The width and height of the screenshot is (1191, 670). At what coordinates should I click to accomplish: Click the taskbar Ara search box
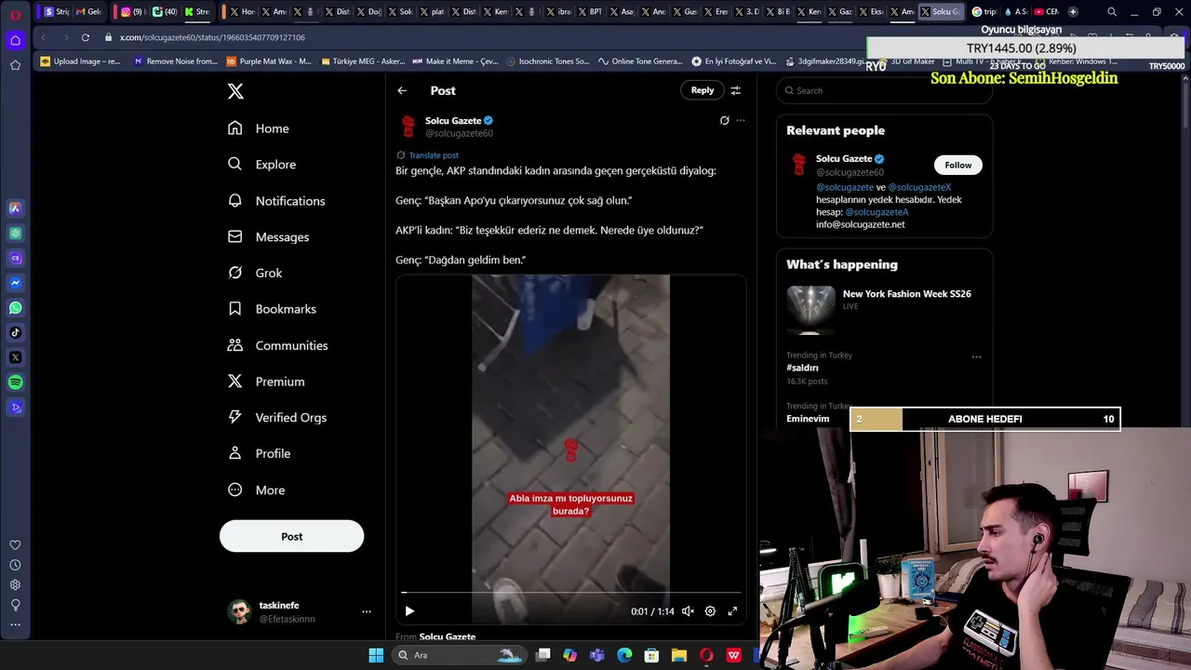pos(460,655)
